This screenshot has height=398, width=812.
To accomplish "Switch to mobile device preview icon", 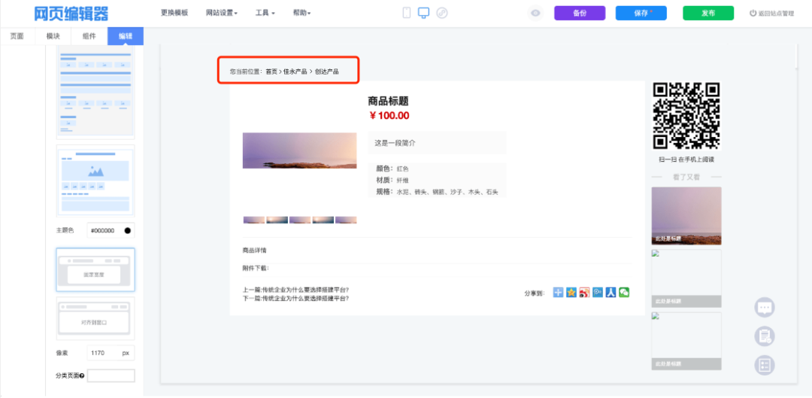I will click(407, 13).
